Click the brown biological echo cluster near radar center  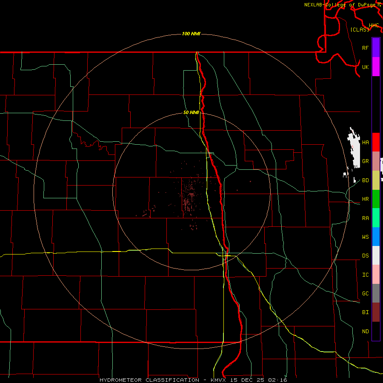click(189, 195)
